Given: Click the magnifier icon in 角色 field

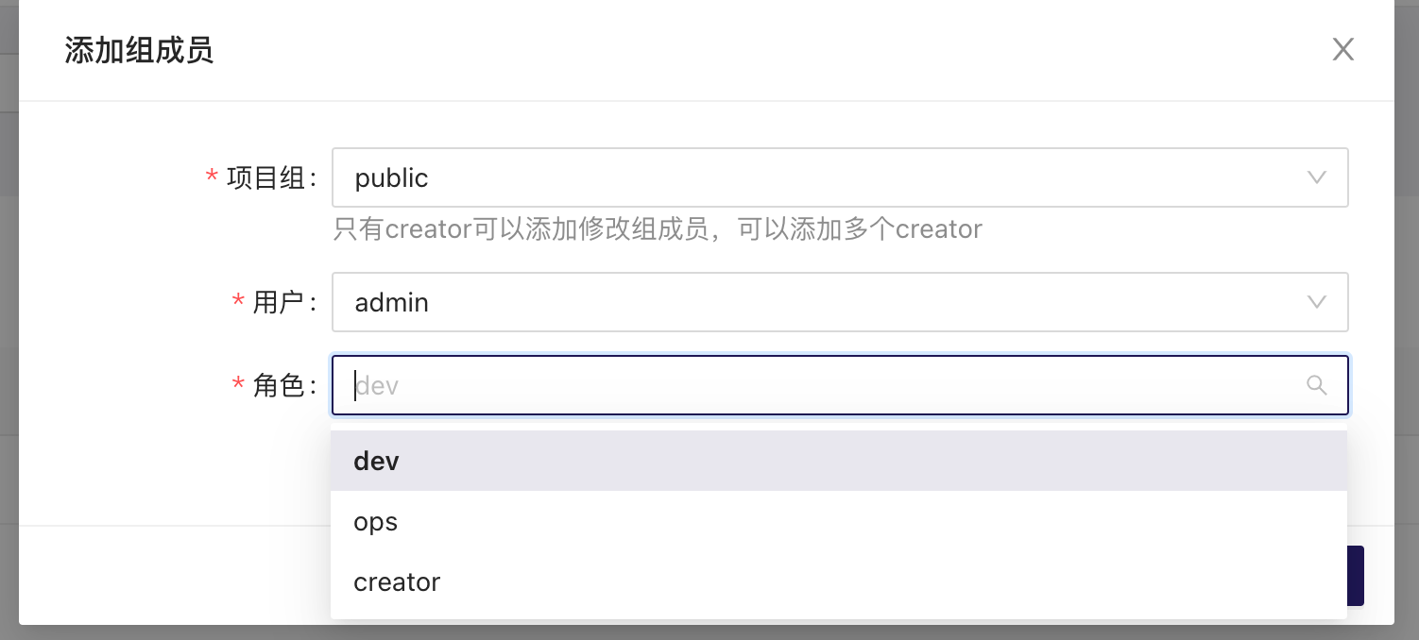Looking at the screenshot, I should (1316, 385).
